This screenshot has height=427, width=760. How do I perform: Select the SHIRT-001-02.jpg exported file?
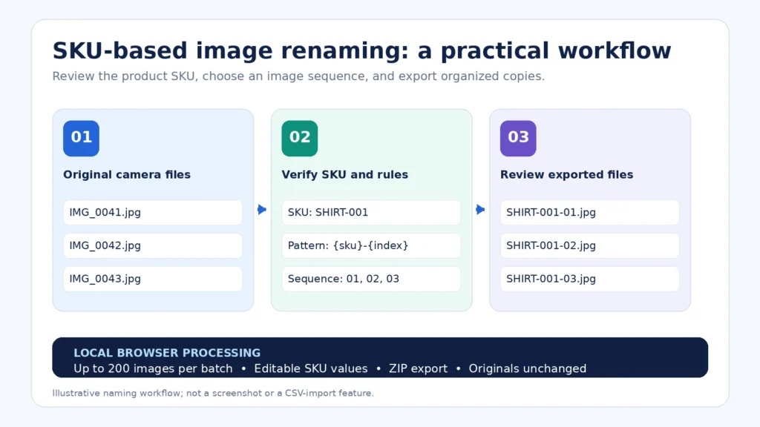coord(590,245)
